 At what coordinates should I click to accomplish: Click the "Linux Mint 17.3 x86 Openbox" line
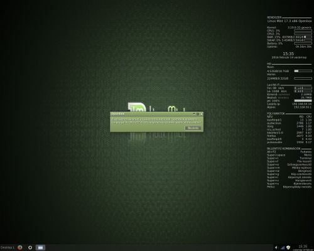pos(290,21)
